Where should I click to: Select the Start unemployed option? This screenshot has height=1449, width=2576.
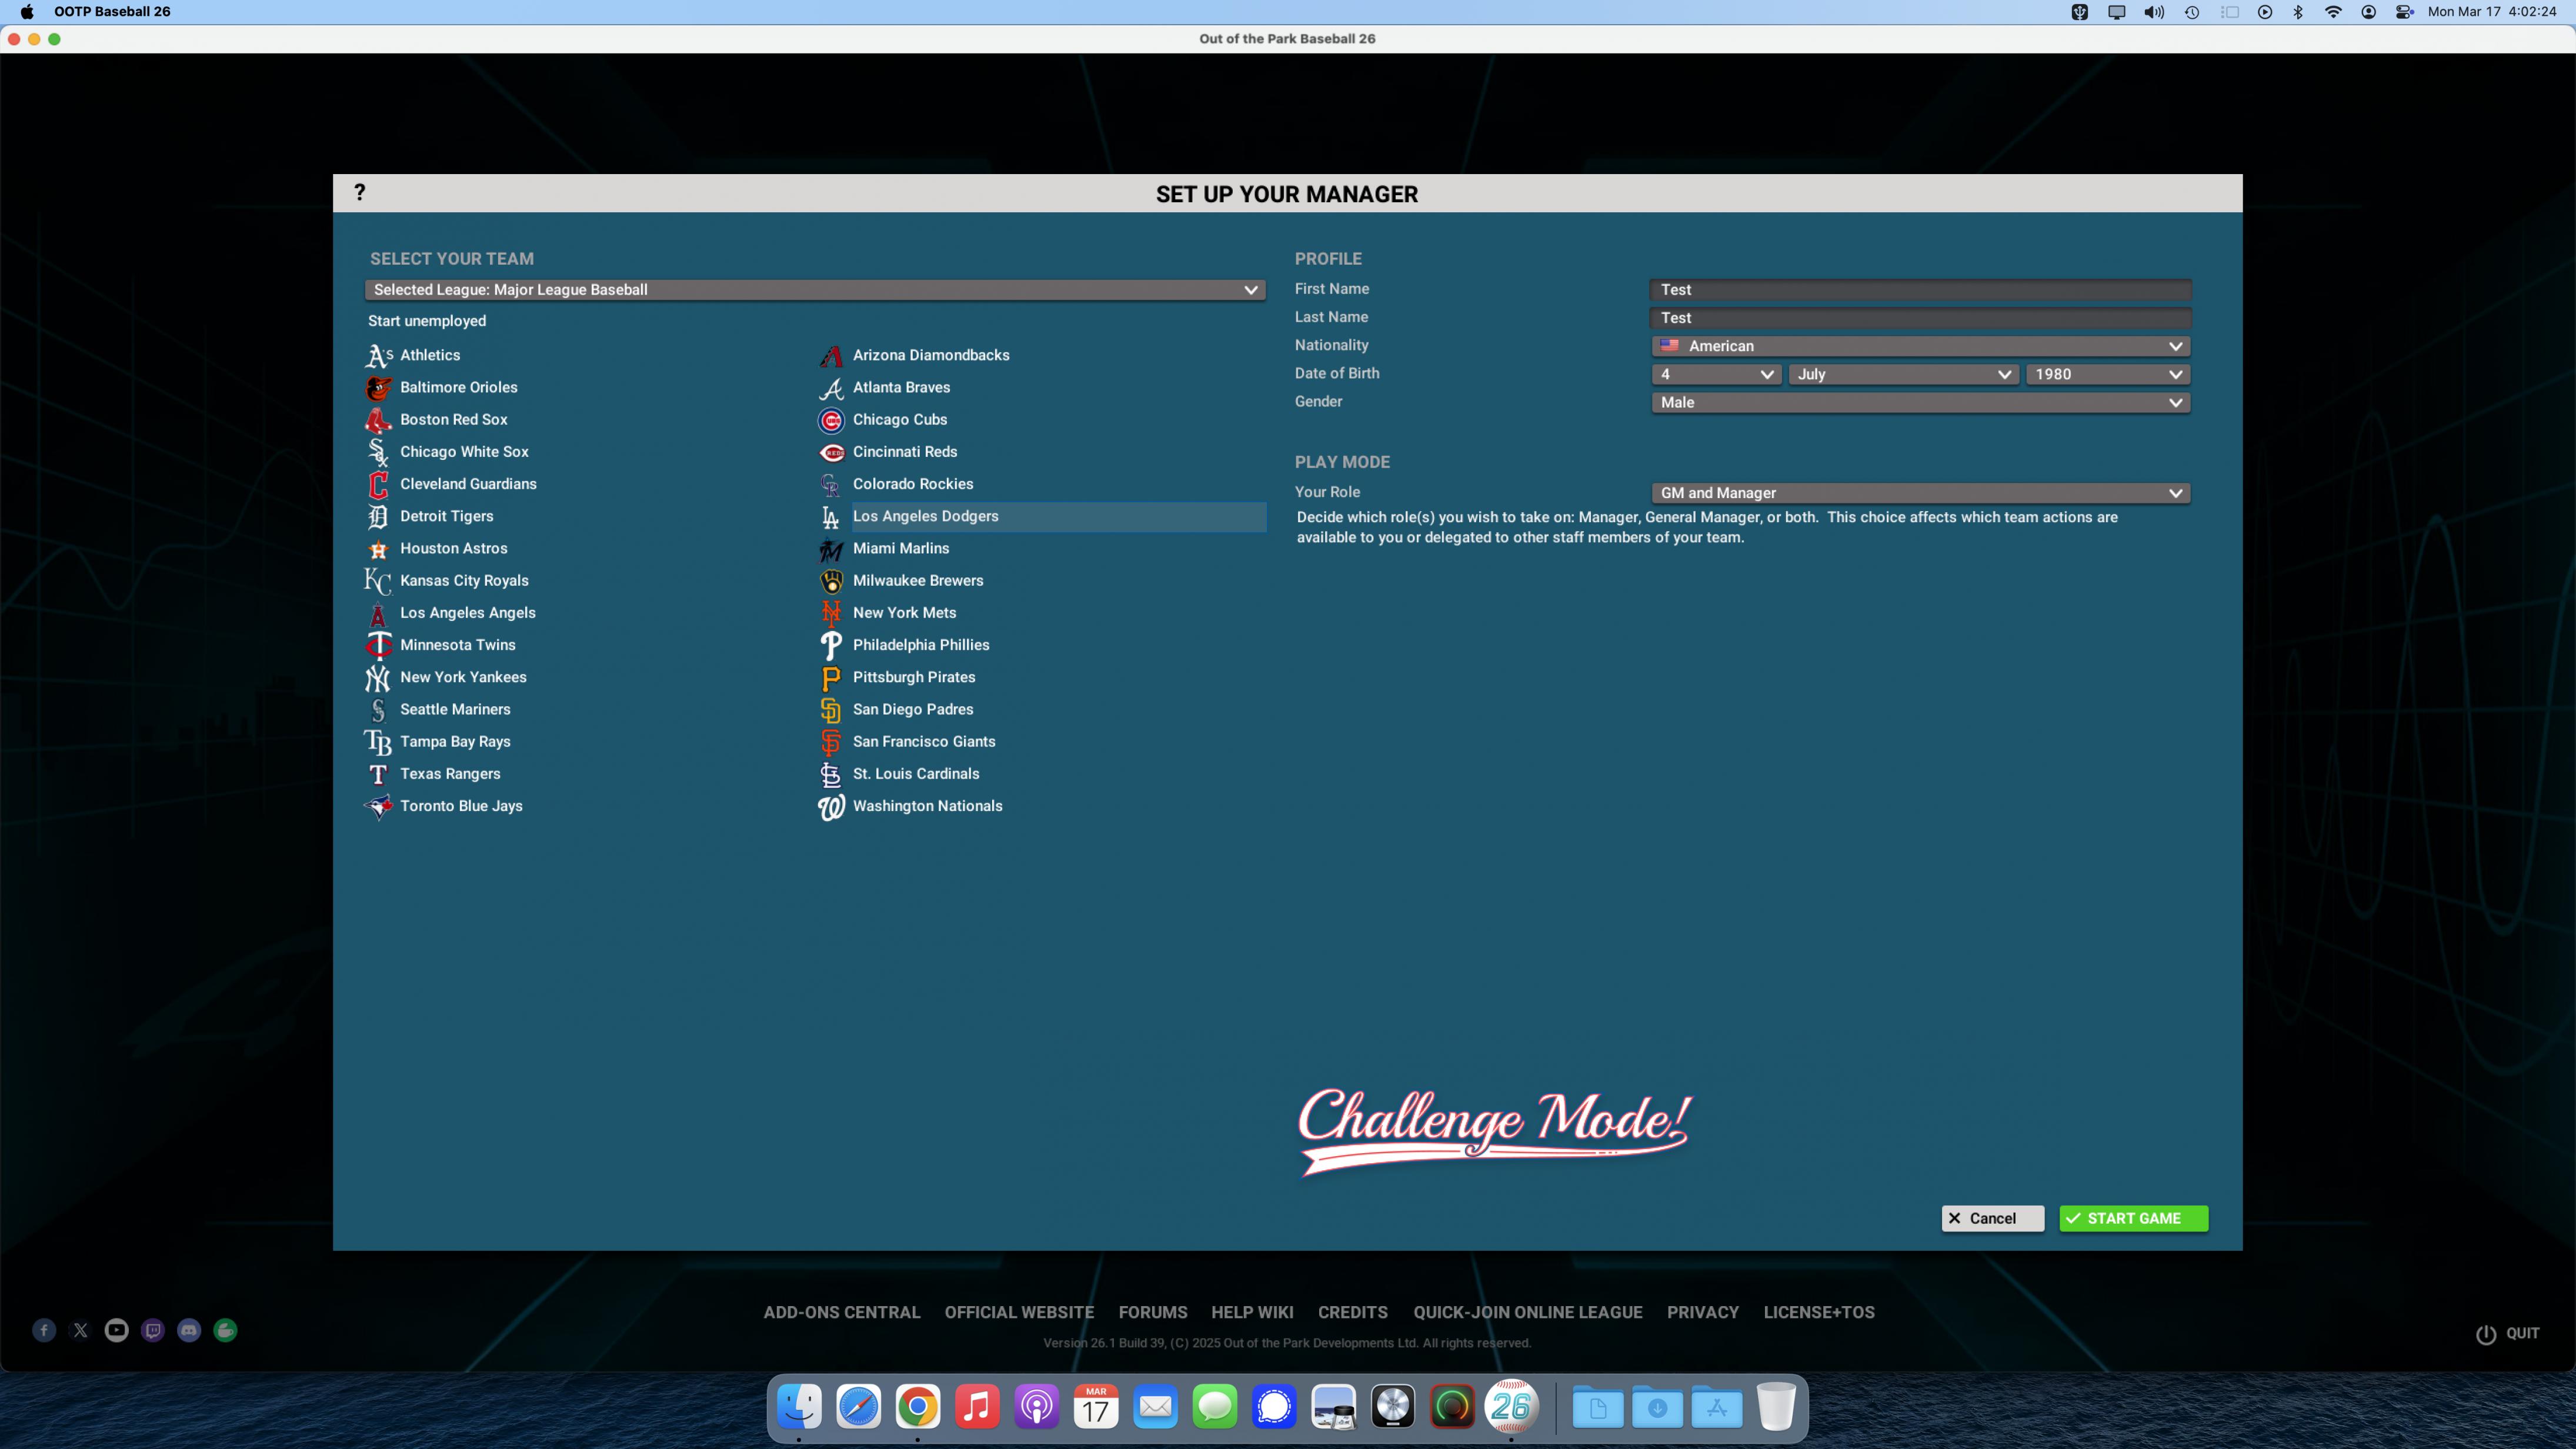pos(427,321)
